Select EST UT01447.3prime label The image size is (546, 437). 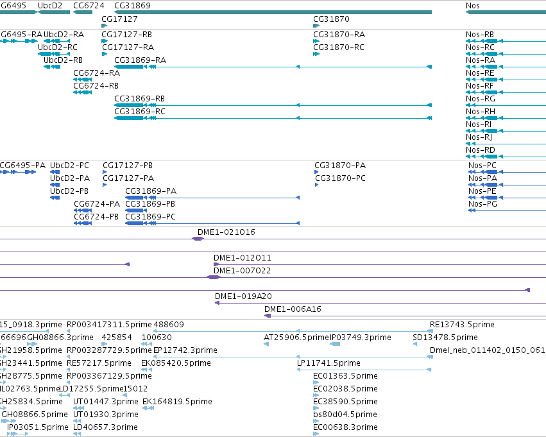pyautogui.click(x=106, y=402)
